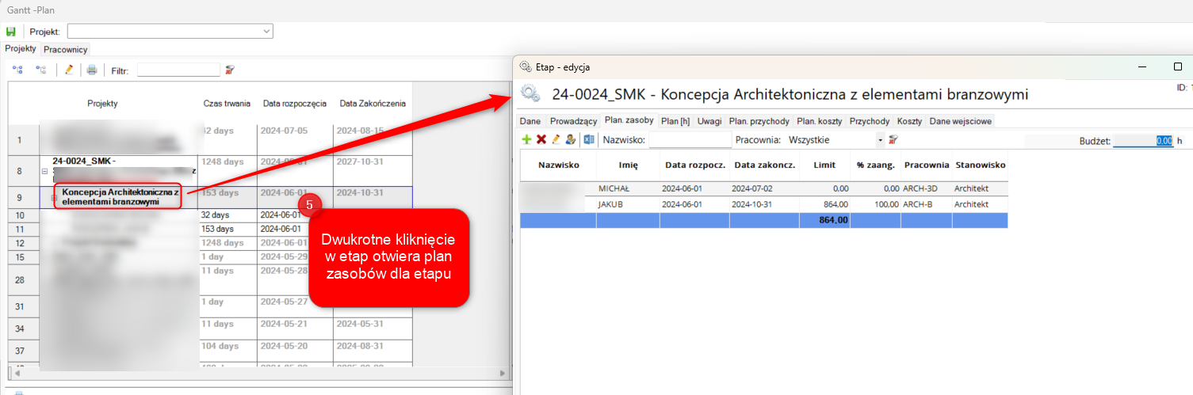Click the Czas trwania column header
Image resolution: width=1193 pixels, height=395 pixels.
pyautogui.click(x=228, y=104)
